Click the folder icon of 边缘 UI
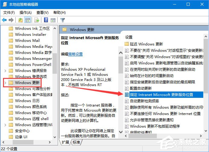The height and width of the screenshot is (152, 209). tap(11, 137)
